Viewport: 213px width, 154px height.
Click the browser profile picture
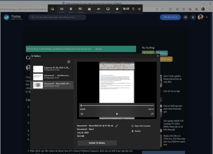coord(203,9)
